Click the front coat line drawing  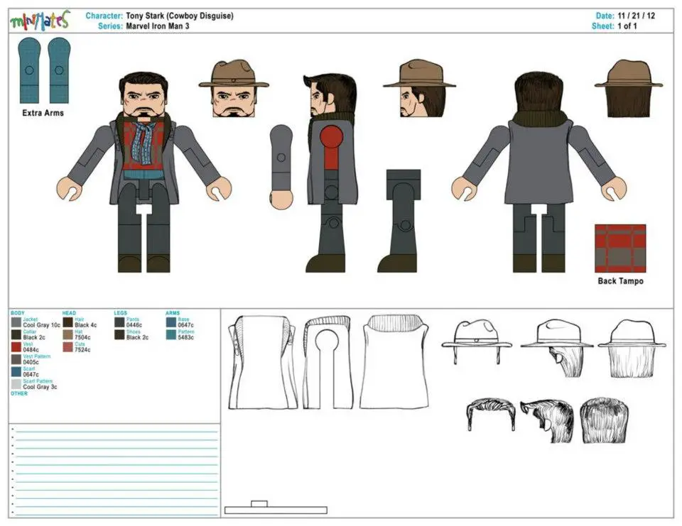pos(263,363)
